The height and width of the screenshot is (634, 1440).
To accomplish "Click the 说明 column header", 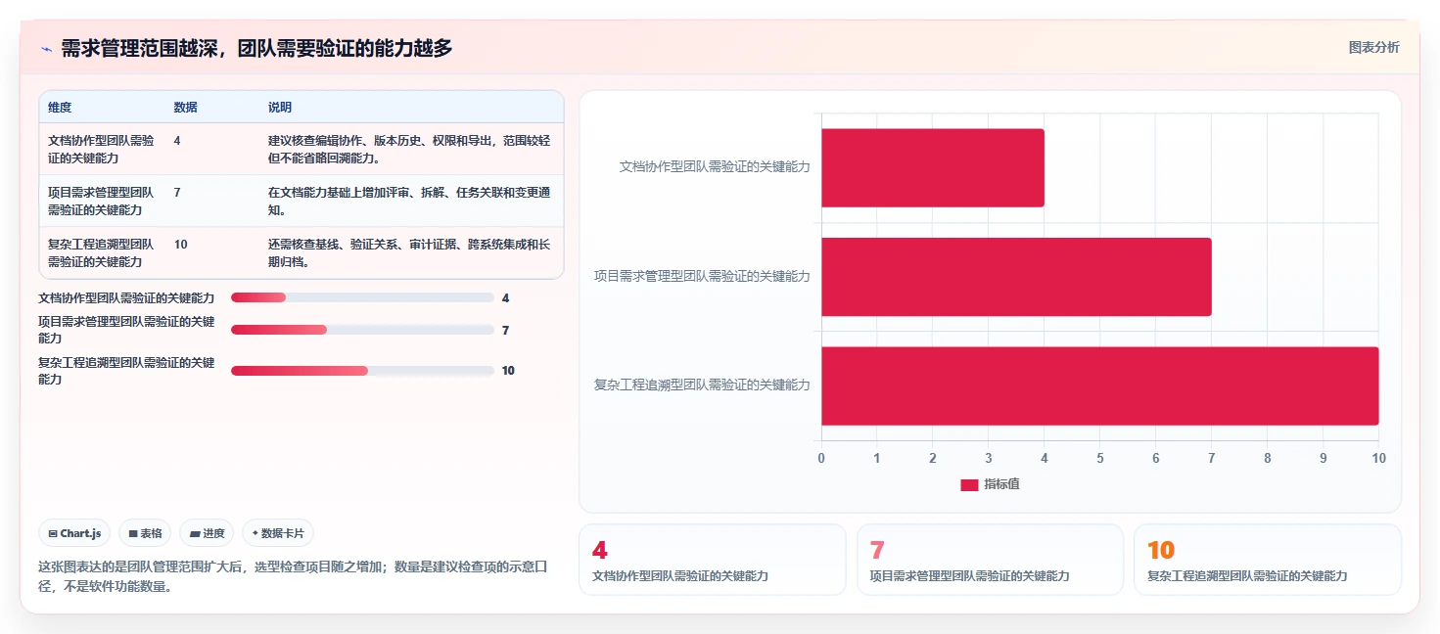I will 280,108.
